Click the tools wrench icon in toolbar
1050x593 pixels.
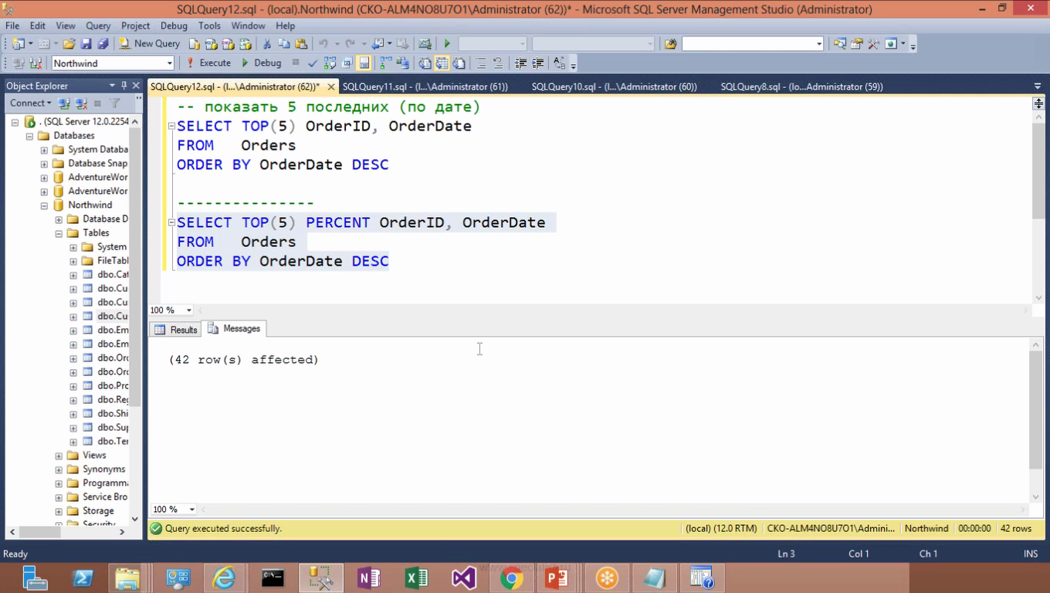874,44
